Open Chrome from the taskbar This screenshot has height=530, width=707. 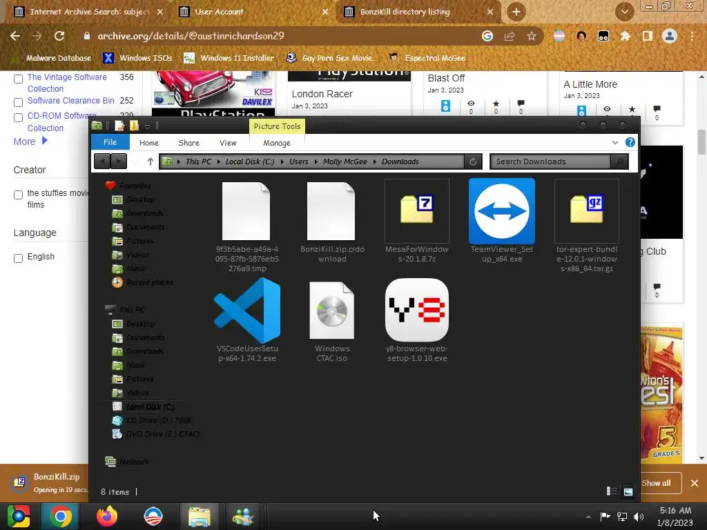click(x=61, y=516)
